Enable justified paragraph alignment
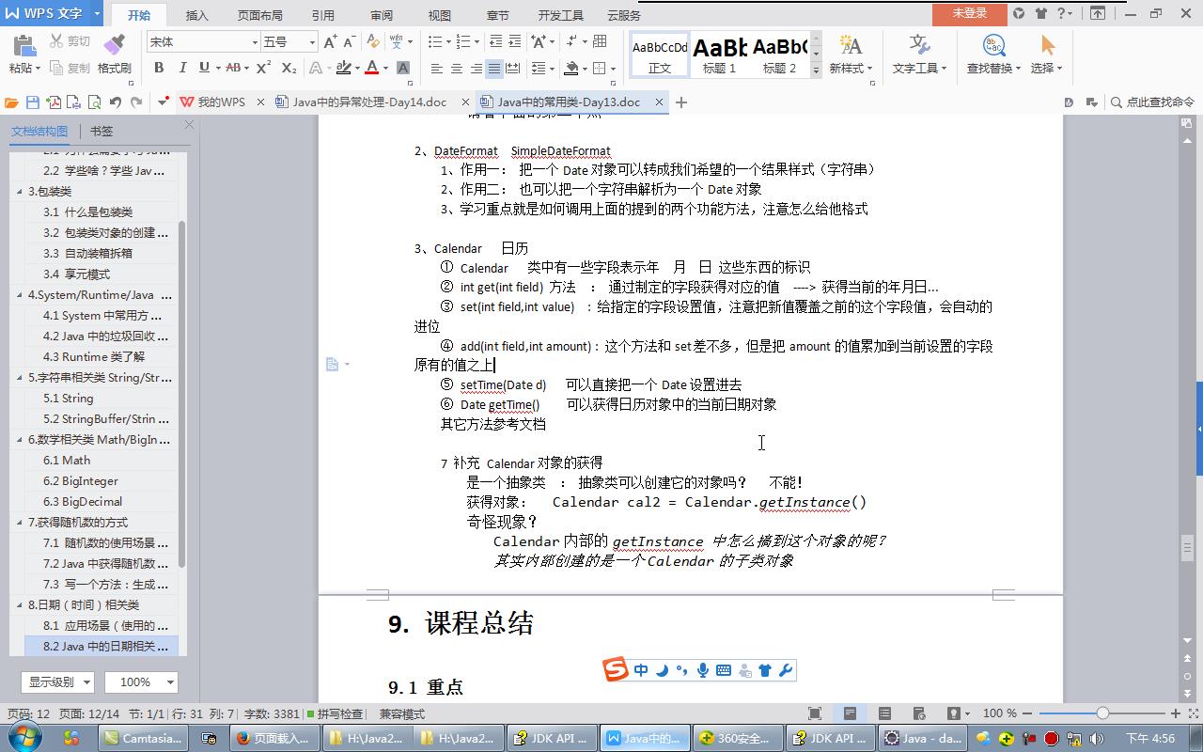1203x752 pixels. pos(493,69)
